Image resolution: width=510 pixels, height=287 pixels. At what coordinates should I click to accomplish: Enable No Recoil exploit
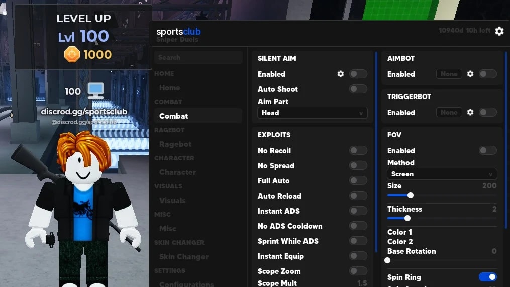pos(358,150)
